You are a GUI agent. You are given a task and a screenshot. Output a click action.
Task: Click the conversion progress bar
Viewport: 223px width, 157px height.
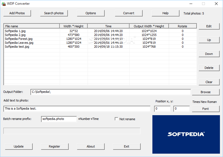click(x=72, y=131)
